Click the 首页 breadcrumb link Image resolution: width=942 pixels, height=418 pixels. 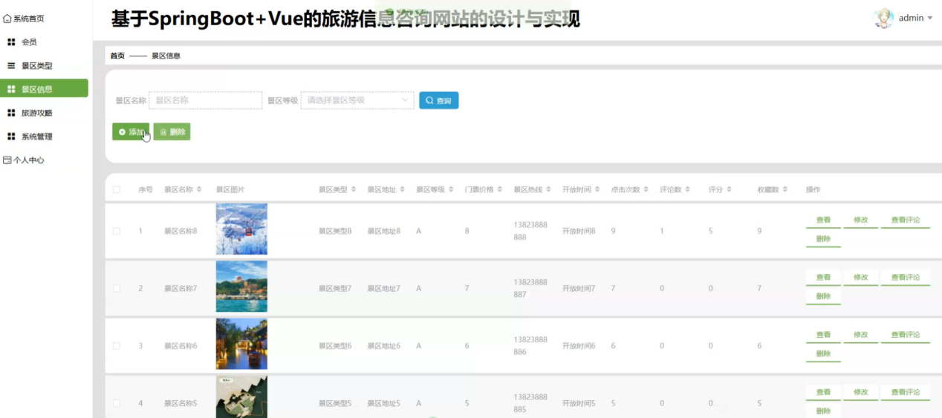click(117, 56)
